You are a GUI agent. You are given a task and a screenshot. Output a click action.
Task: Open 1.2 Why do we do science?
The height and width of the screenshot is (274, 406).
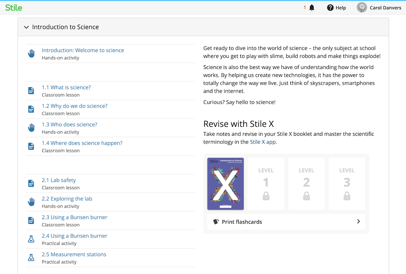coord(75,106)
